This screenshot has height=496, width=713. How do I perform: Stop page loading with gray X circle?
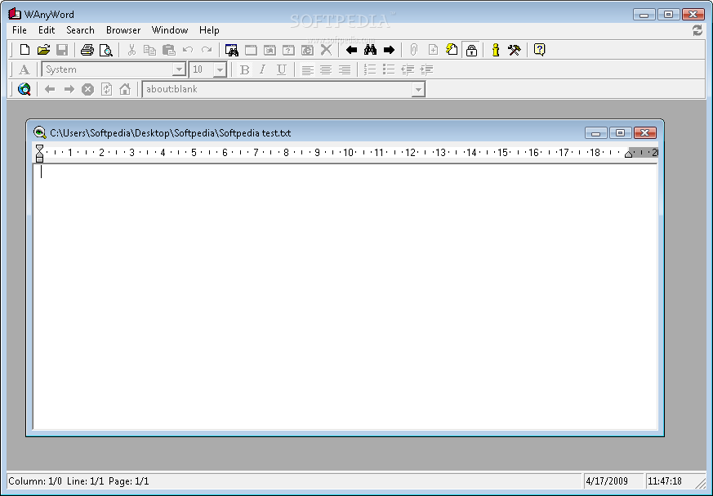(x=87, y=89)
